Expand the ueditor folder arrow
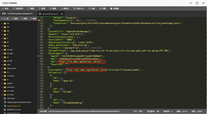Viewport: 207px width, 114px height. [2, 83]
